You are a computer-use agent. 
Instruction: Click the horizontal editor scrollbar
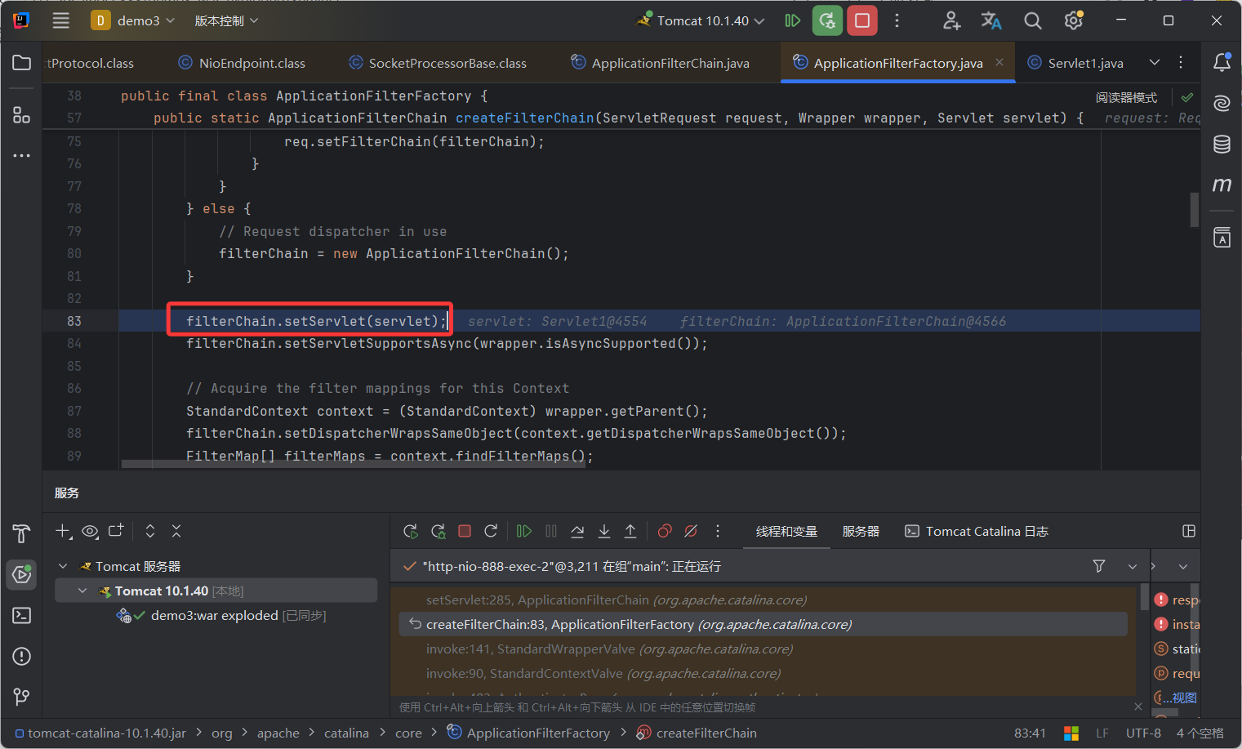[x=354, y=464]
